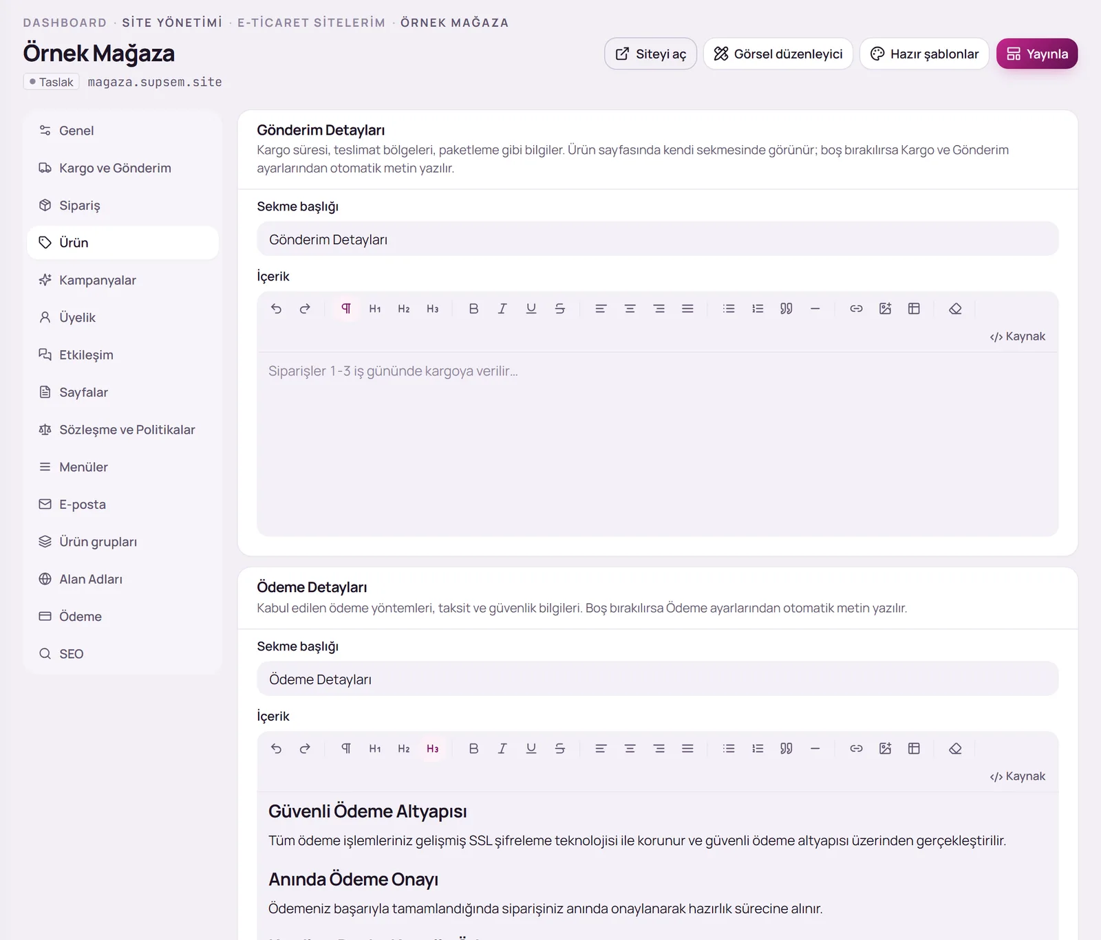Focus the Gönderim Detayları tab title field
This screenshot has width=1101, height=940.
pos(657,239)
